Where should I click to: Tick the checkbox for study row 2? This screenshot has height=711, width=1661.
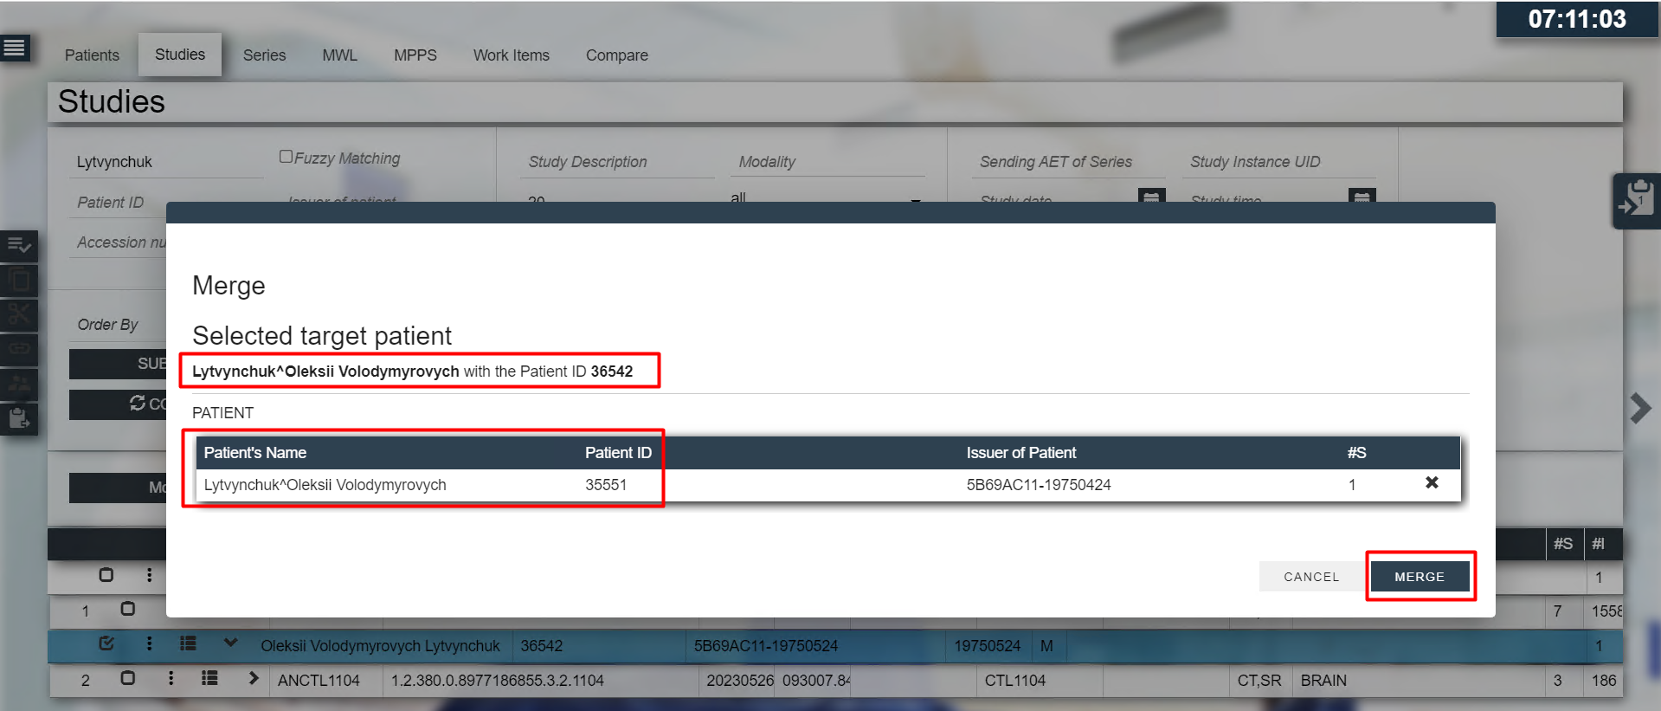[127, 678]
